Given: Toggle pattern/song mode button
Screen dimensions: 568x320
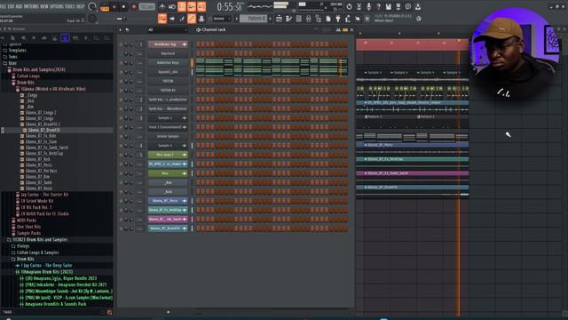Looking at the screenshot, I should 105,7.
